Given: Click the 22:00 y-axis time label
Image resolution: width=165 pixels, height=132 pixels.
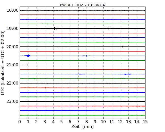Looking at the screenshot, I should tap(12, 83).
